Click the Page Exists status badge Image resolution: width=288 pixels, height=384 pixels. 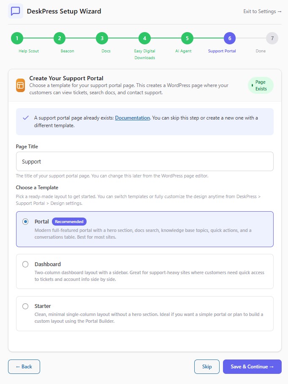coord(261,85)
